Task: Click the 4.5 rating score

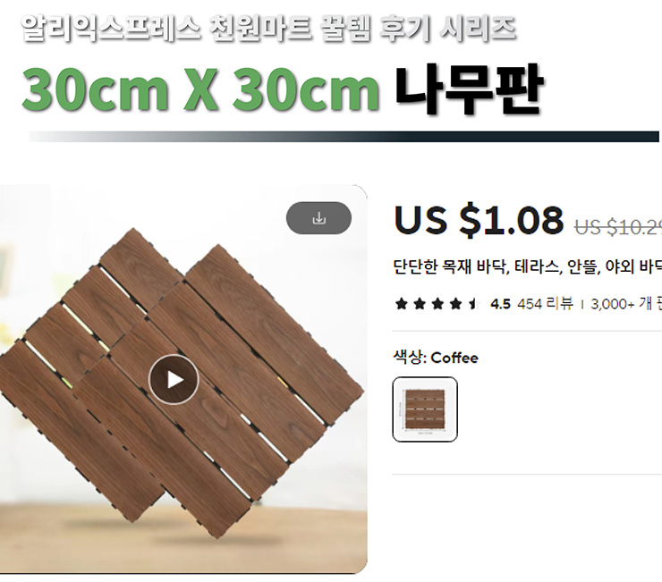Action: pyautogui.click(x=500, y=304)
